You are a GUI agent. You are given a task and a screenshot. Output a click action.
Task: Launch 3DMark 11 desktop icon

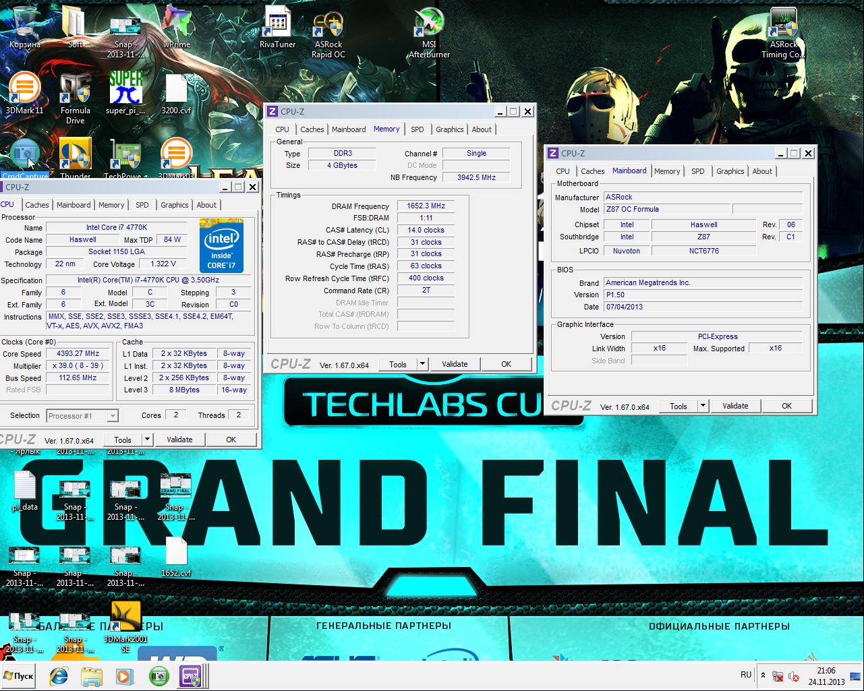coord(25,93)
